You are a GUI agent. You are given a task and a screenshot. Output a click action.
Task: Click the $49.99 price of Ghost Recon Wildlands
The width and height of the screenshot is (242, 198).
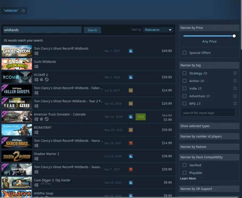(x=167, y=51)
